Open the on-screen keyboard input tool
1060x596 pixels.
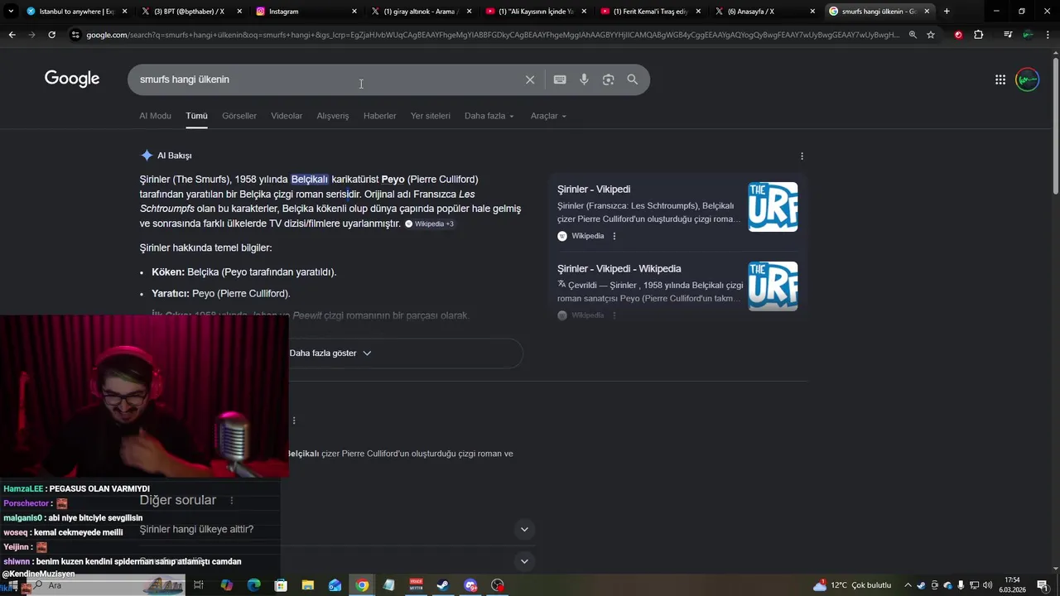[560, 79]
